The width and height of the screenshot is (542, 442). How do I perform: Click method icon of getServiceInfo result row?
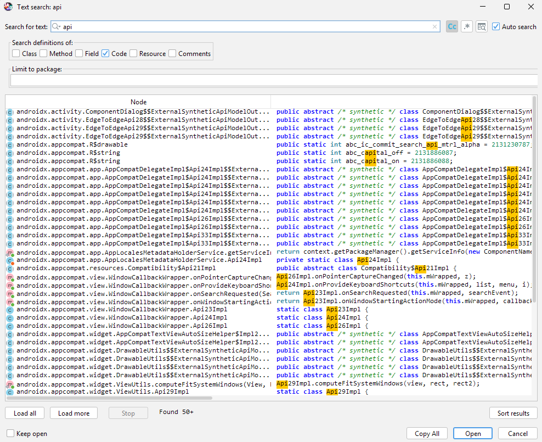[x=9, y=252]
